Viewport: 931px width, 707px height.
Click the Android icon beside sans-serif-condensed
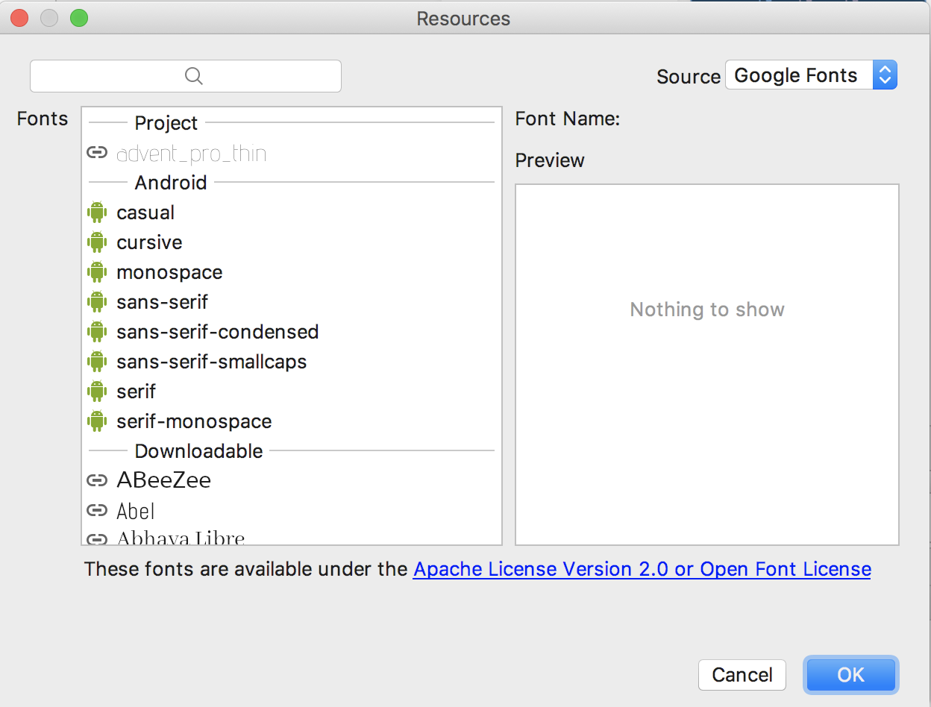click(96, 332)
